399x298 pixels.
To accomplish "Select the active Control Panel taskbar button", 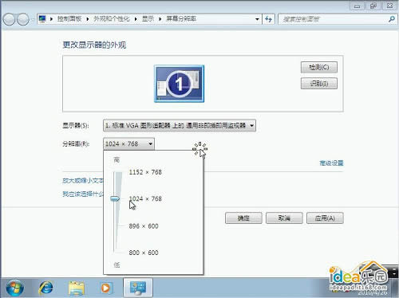I will pyautogui.click(x=138, y=288).
